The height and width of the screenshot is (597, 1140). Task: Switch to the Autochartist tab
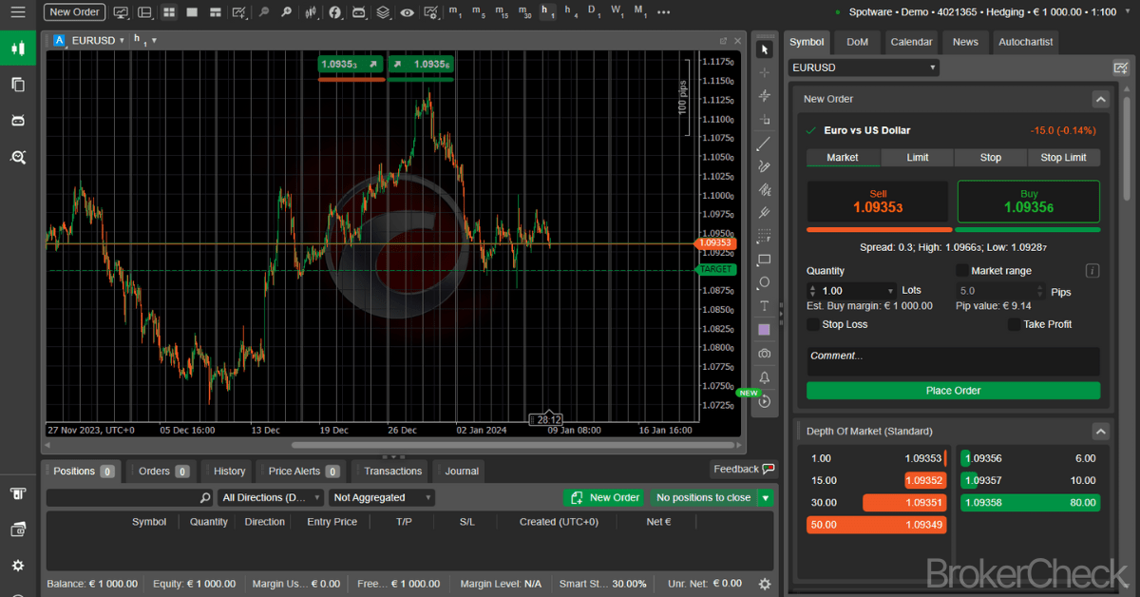(x=1025, y=42)
